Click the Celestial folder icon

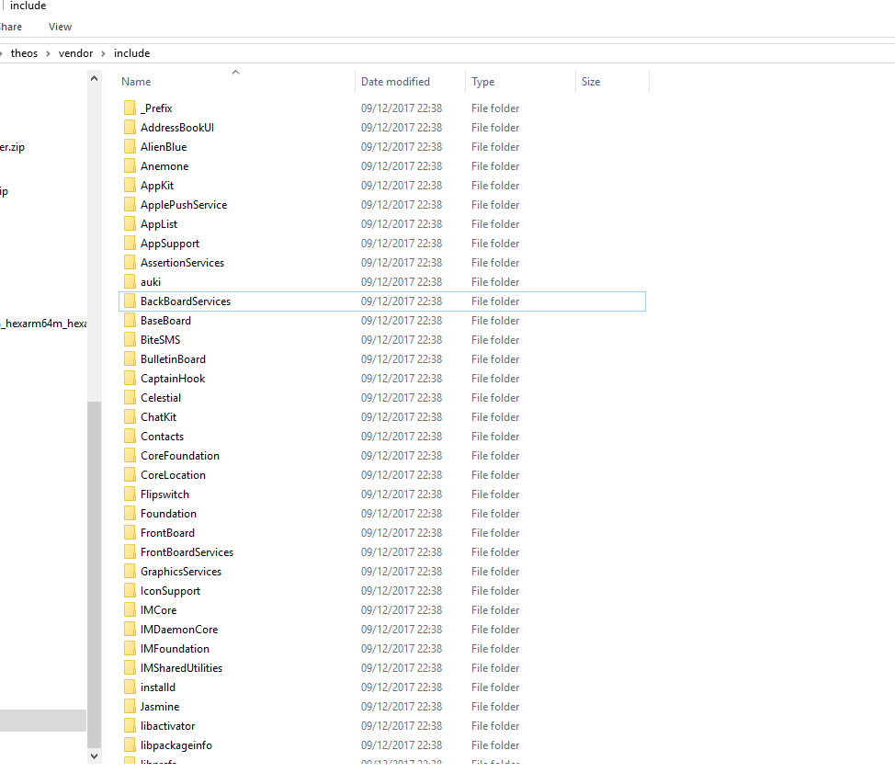[x=130, y=397]
